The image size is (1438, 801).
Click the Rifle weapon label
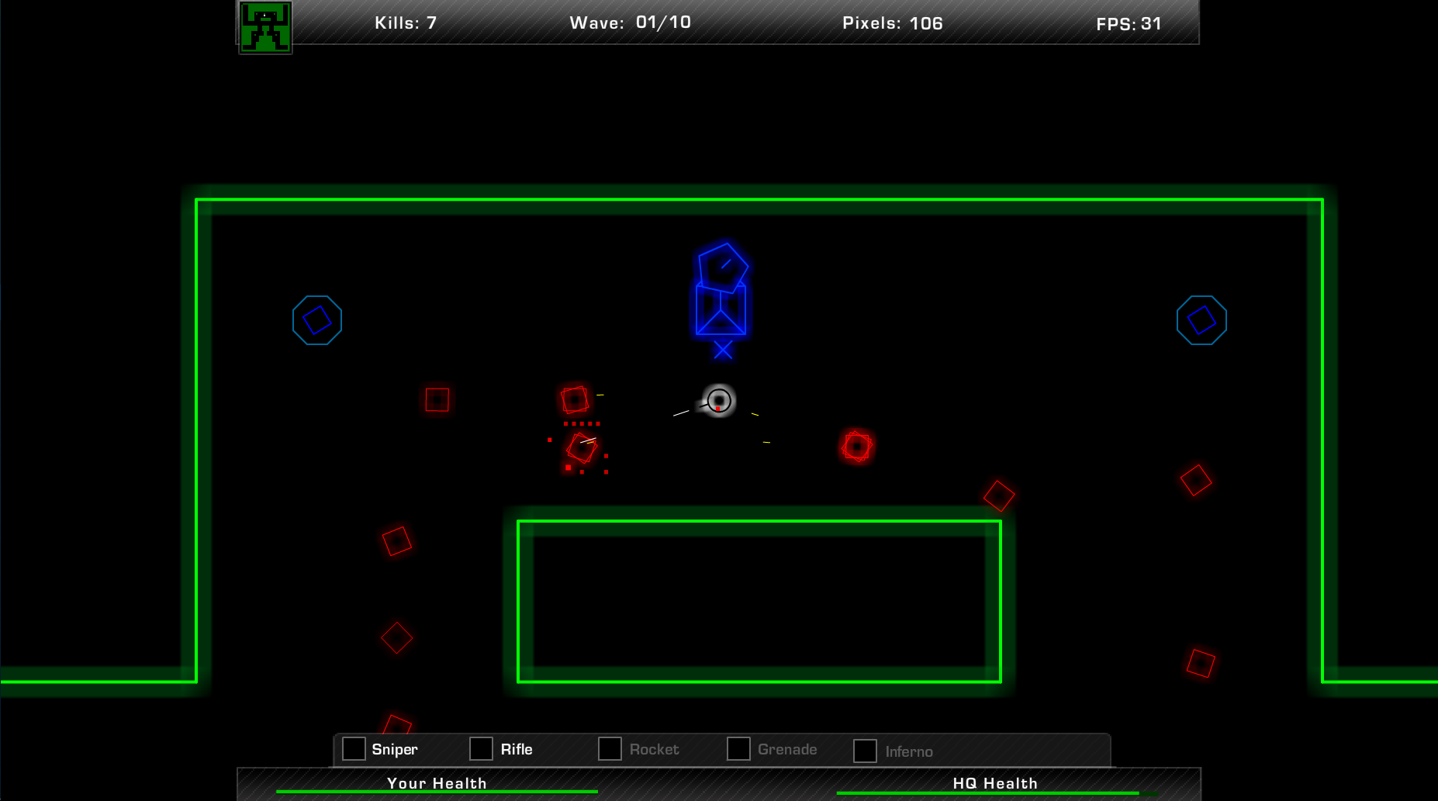click(x=517, y=749)
